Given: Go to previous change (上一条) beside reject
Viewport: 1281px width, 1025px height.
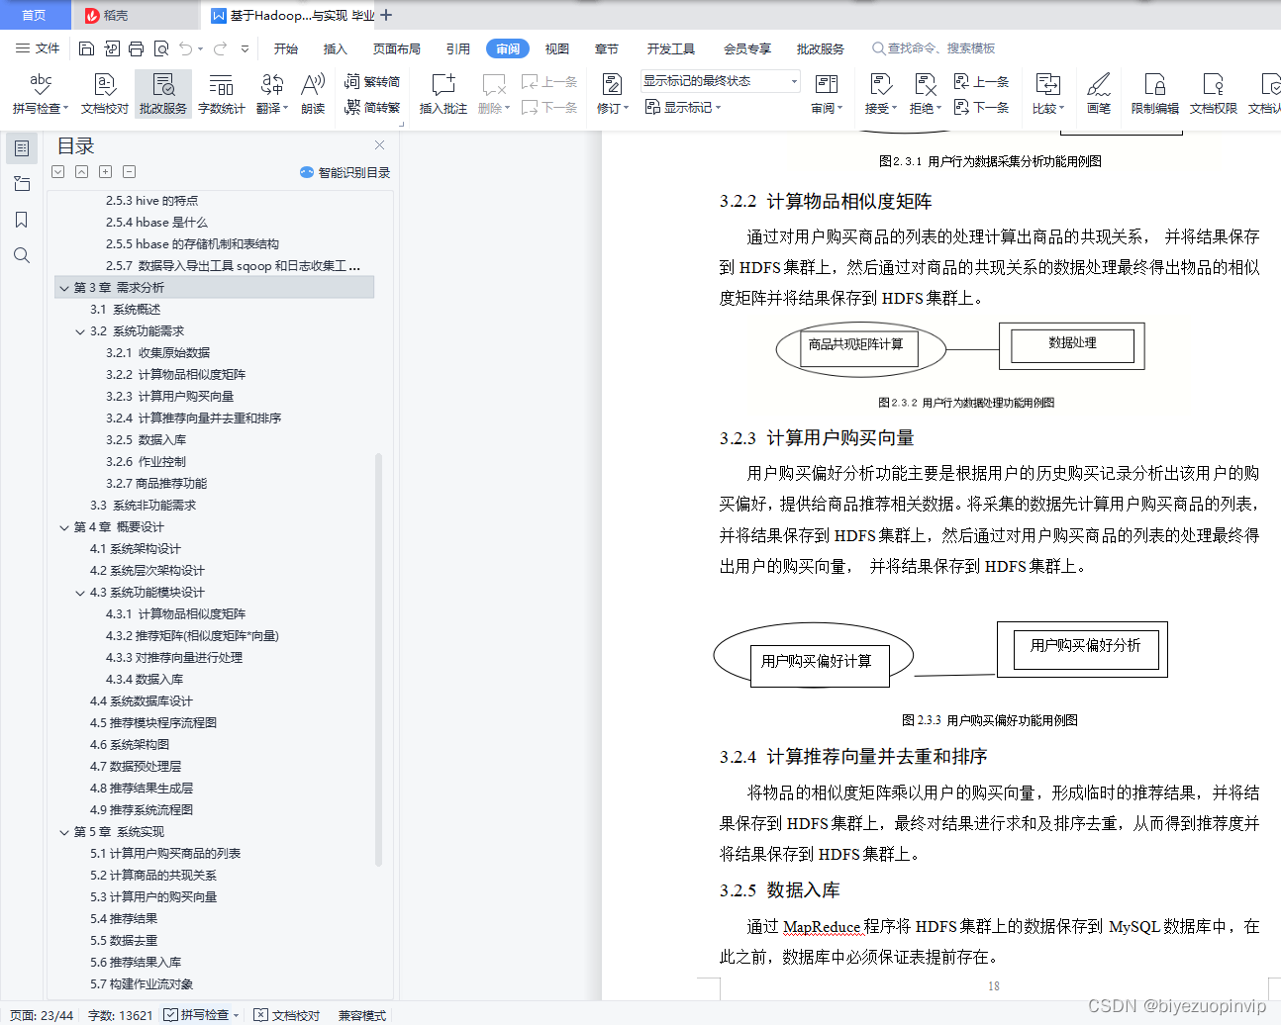Looking at the screenshot, I should [x=981, y=82].
